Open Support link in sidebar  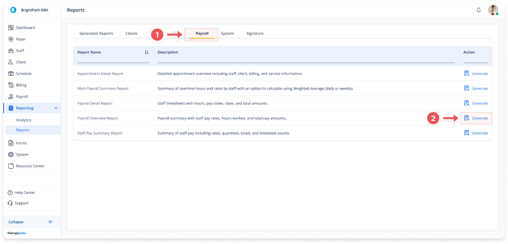click(21, 203)
